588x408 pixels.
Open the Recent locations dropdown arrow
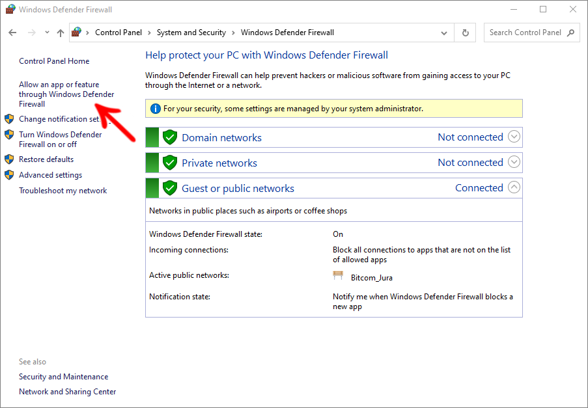point(47,33)
